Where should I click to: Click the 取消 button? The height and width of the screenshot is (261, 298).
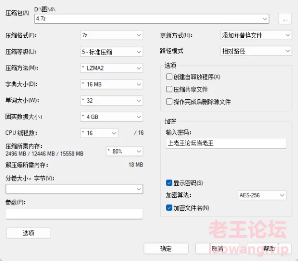pyautogui.click(x=217, y=249)
